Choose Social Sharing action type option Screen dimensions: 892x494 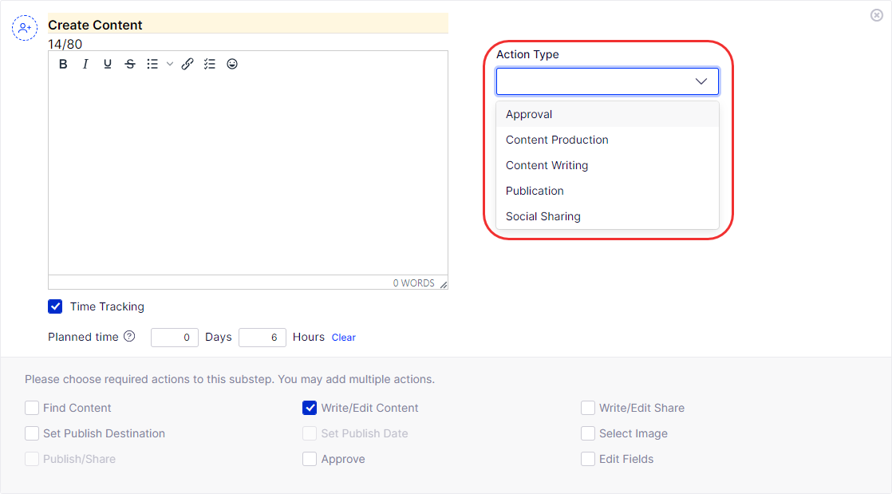[x=543, y=216]
